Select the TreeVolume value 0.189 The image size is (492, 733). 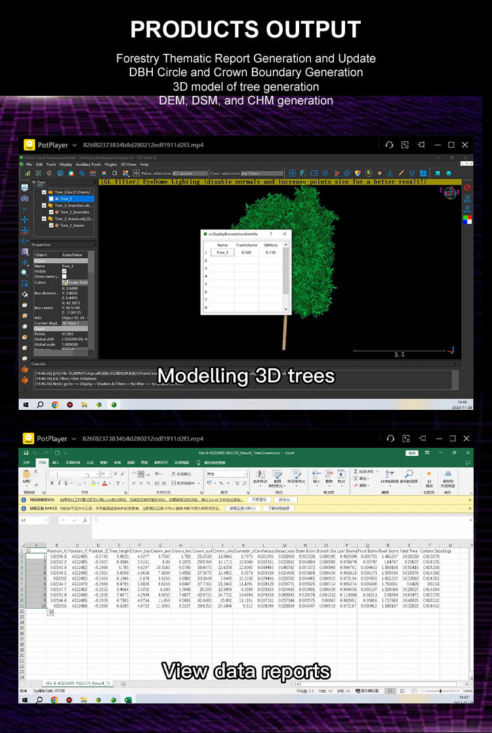[246, 252]
